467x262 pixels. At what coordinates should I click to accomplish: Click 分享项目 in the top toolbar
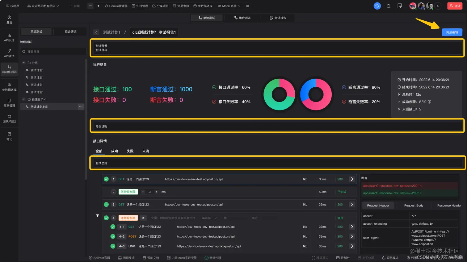[x=160, y=6]
